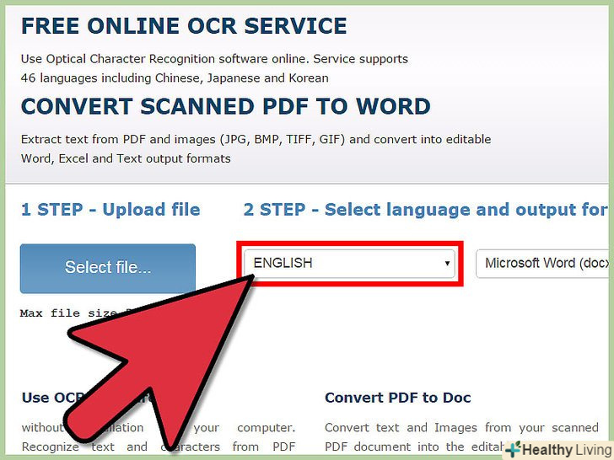Screen dimensions: 614x460
Task: Click the '46 languages including Chinese' text line
Action: (175, 78)
